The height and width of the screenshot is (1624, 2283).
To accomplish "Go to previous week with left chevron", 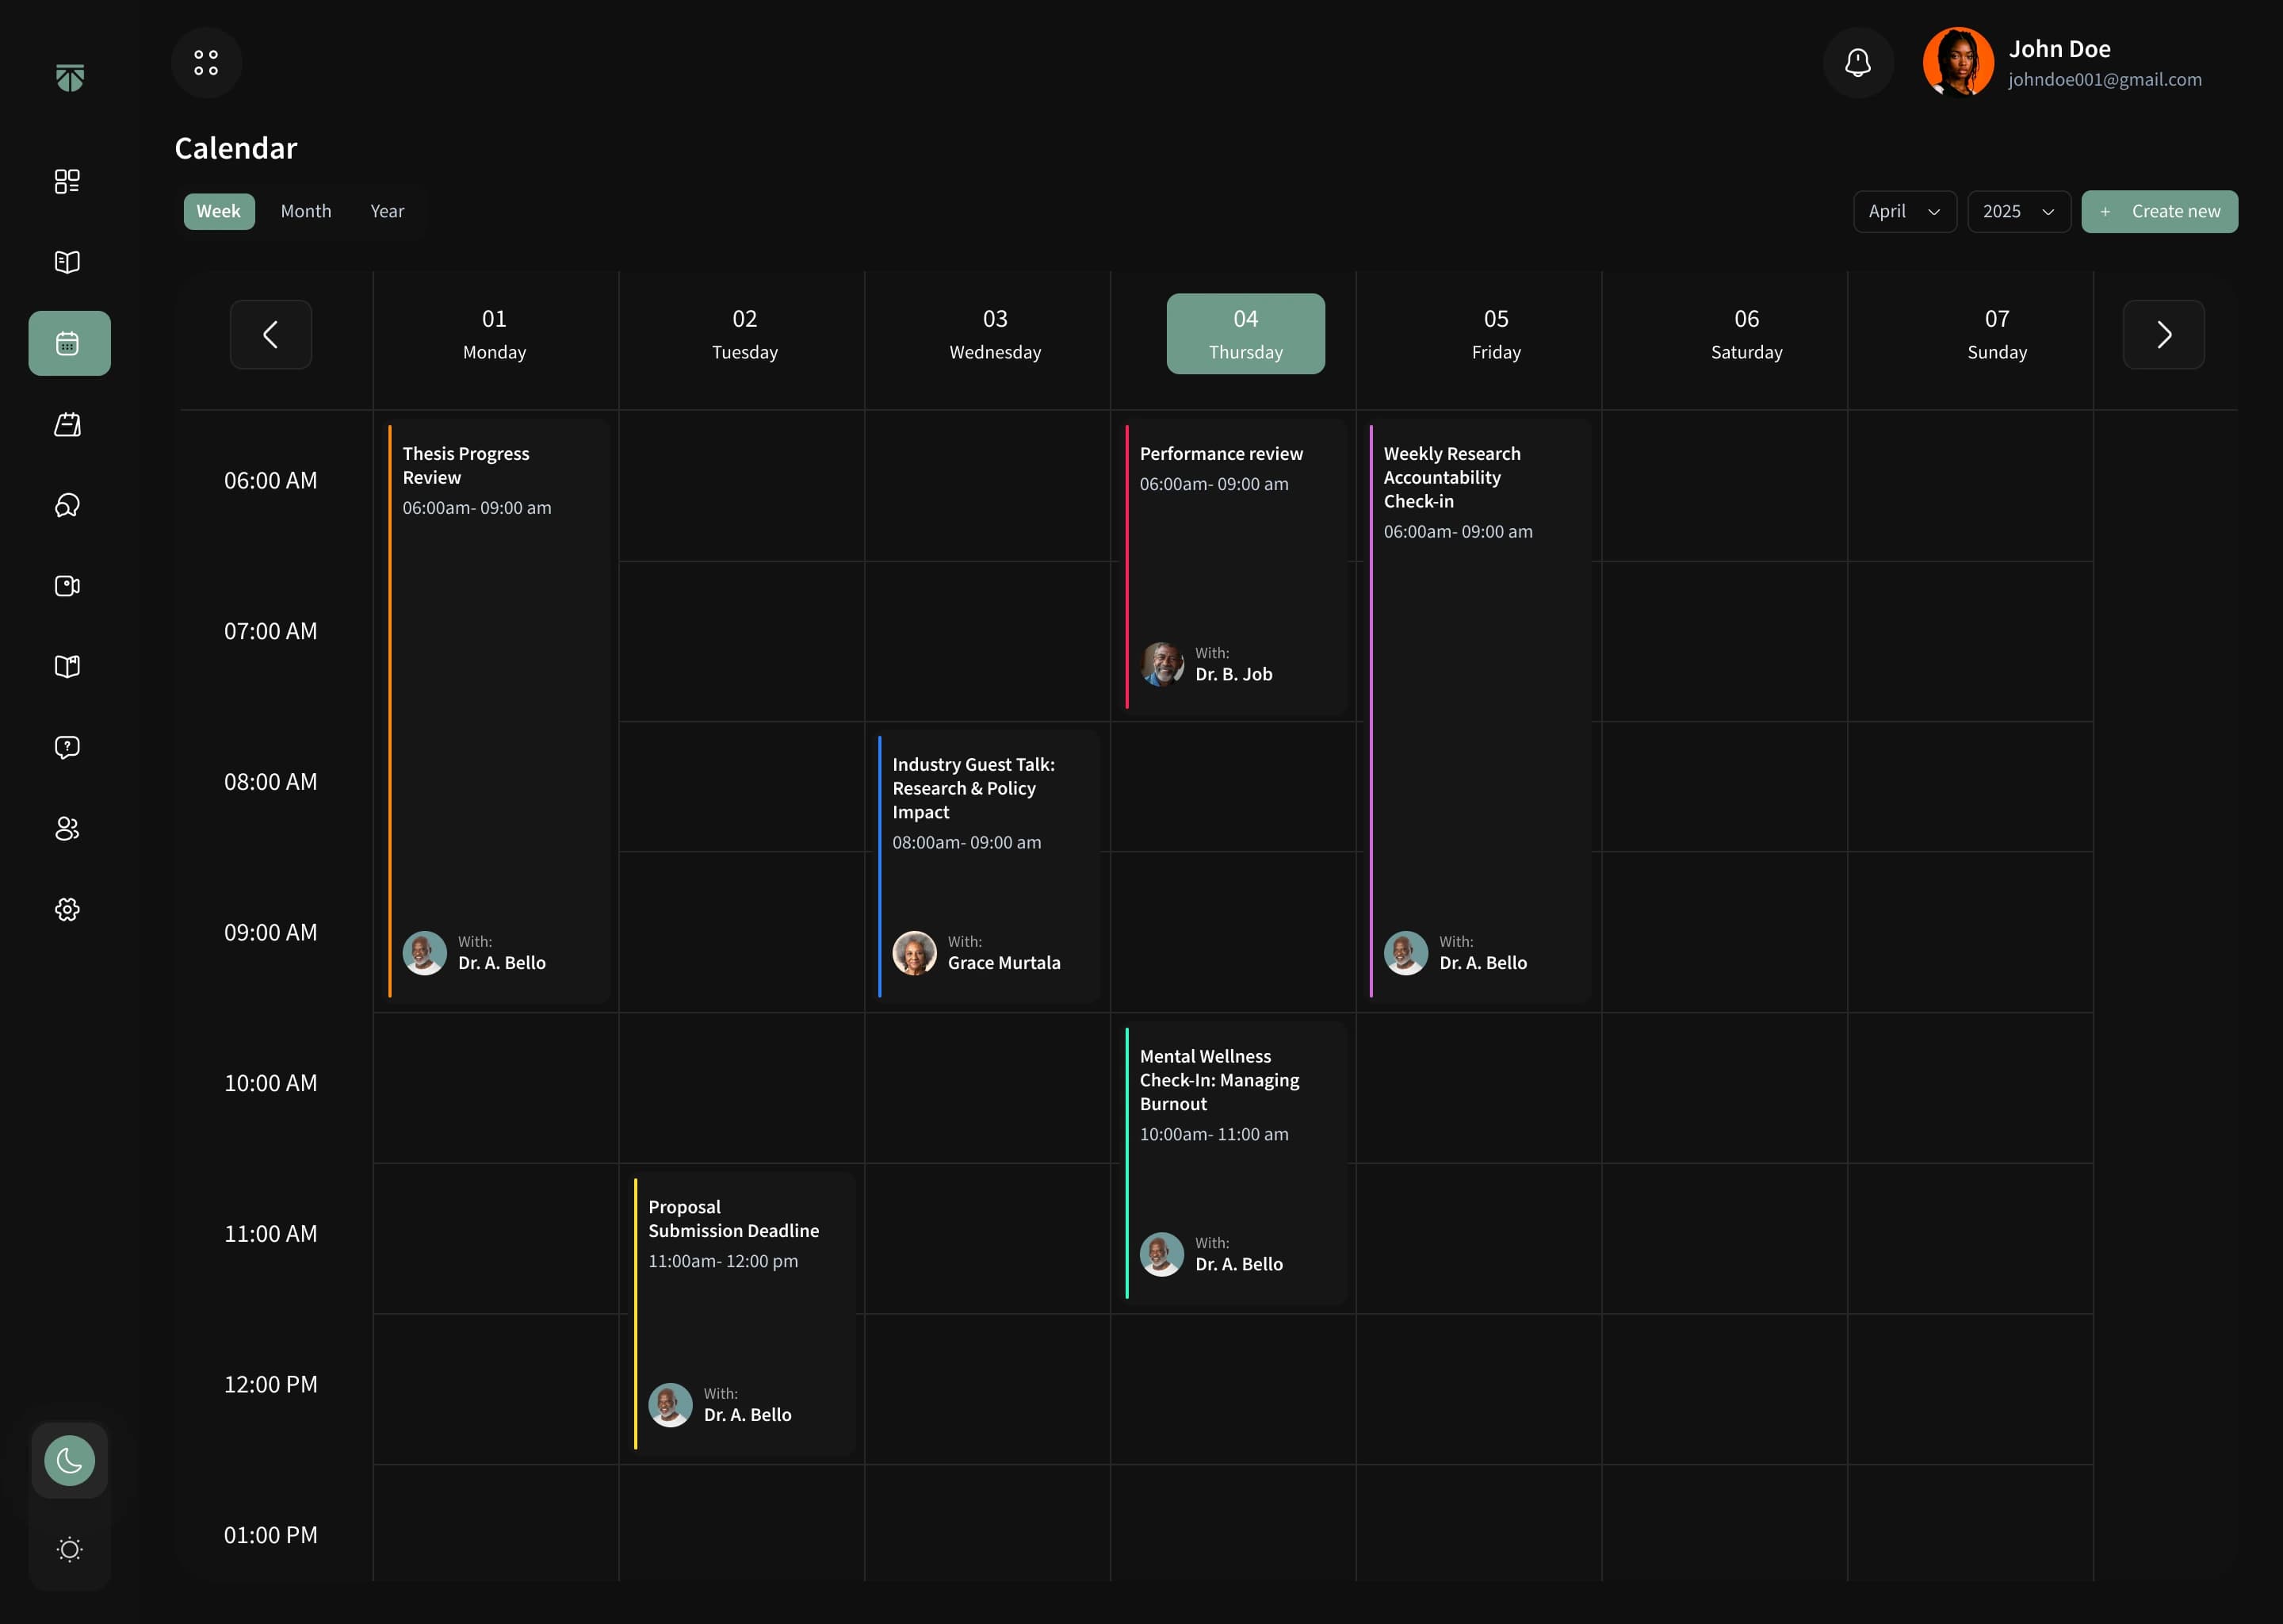I will pyautogui.click(x=271, y=335).
